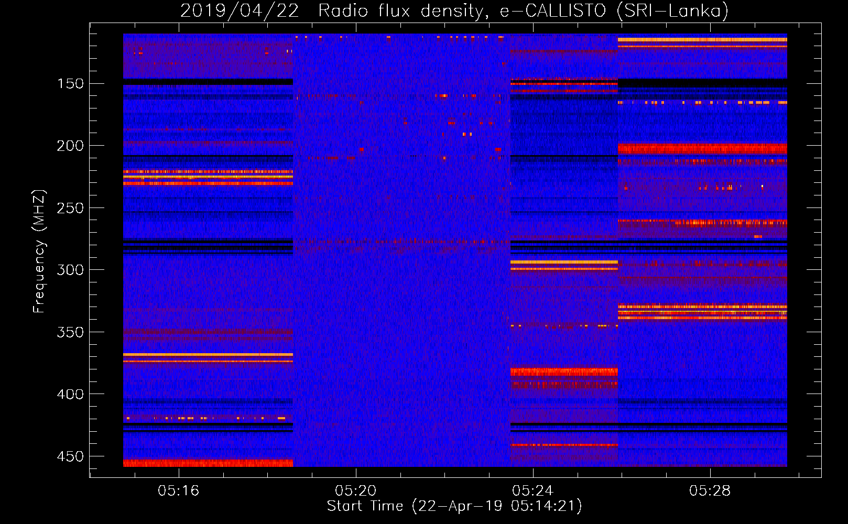Click the 05:28 time tick label

[710, 490]
